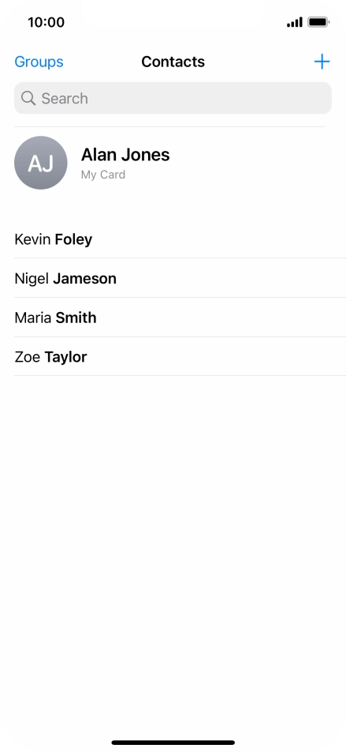Select Nigel Jameson from the list
346x752 pixels.
[x=180, y=278]
